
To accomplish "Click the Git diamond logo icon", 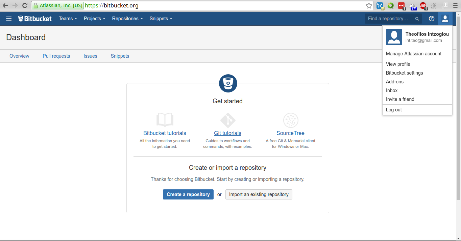I will pyautogui.click(x=228, y=120).
